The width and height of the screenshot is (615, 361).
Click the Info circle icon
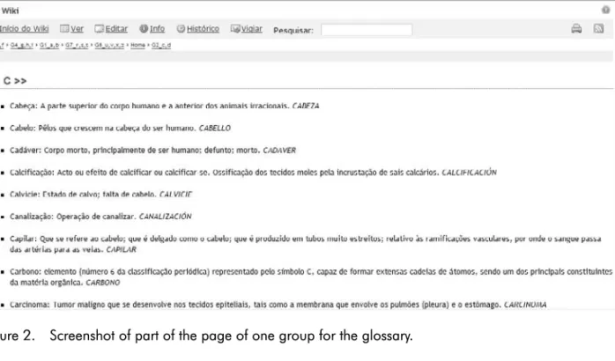click(144, 28)
